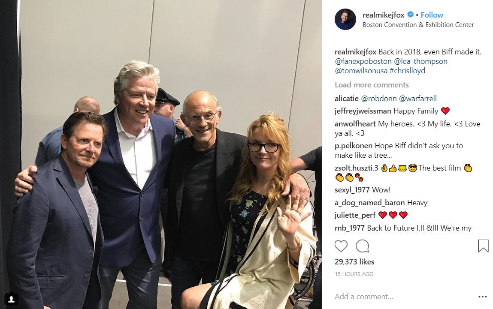Click tagged people icon on photo

click(11, 299)
